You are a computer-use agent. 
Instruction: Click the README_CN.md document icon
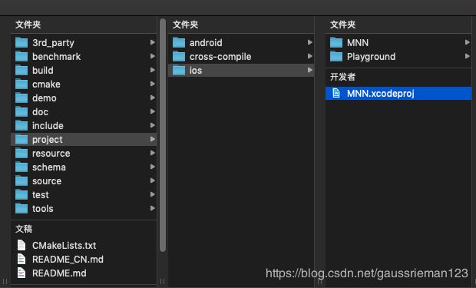click(21, 259)
